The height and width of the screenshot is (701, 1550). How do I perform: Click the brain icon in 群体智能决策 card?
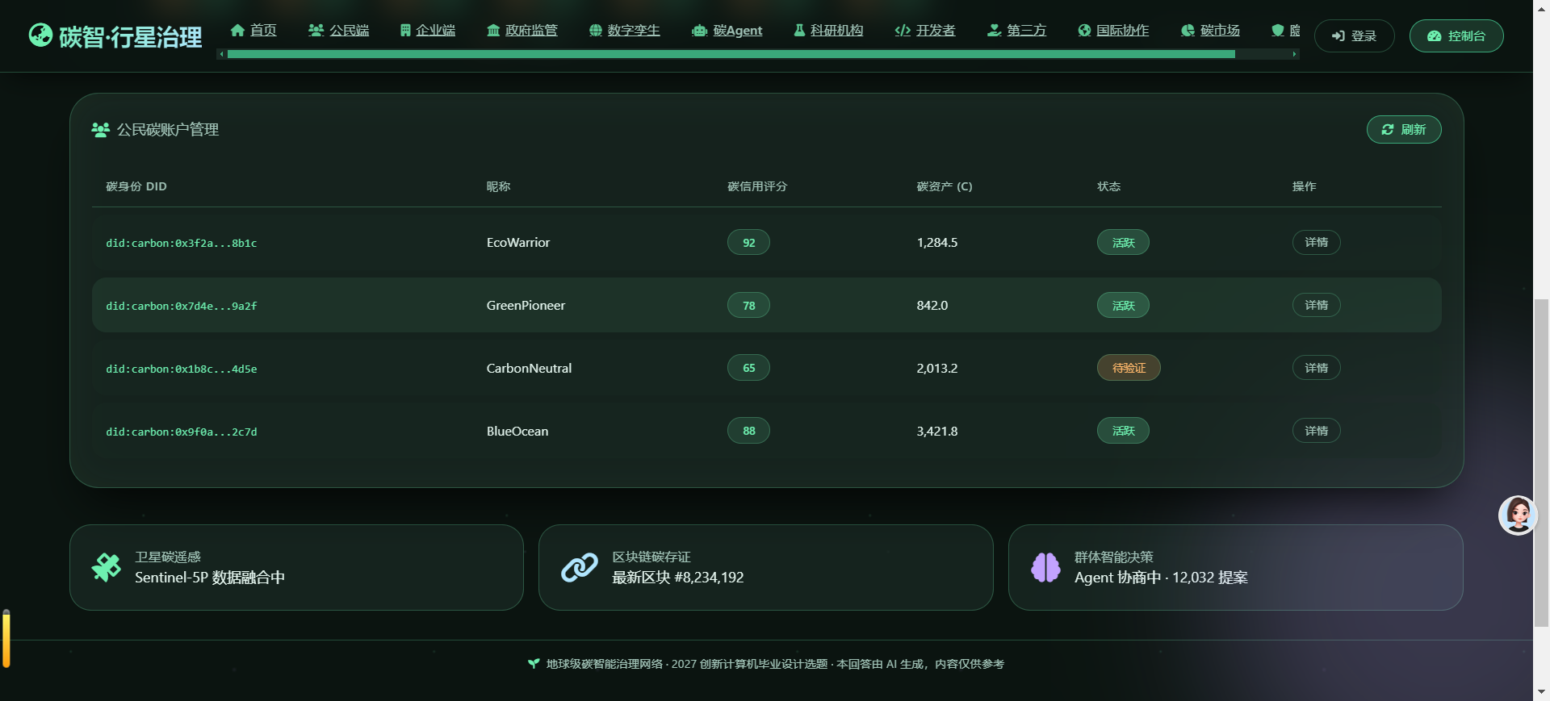click(1045, 567)
